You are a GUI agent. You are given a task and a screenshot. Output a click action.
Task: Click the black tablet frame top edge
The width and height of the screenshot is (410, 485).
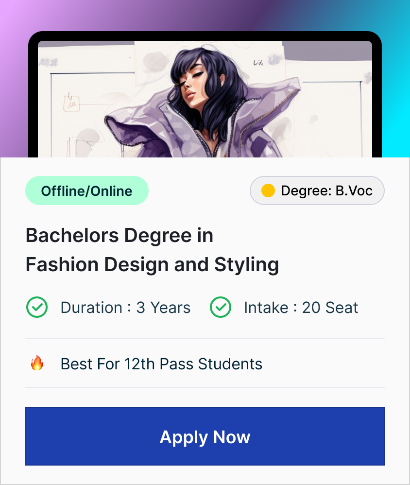(x=205, y=35)
